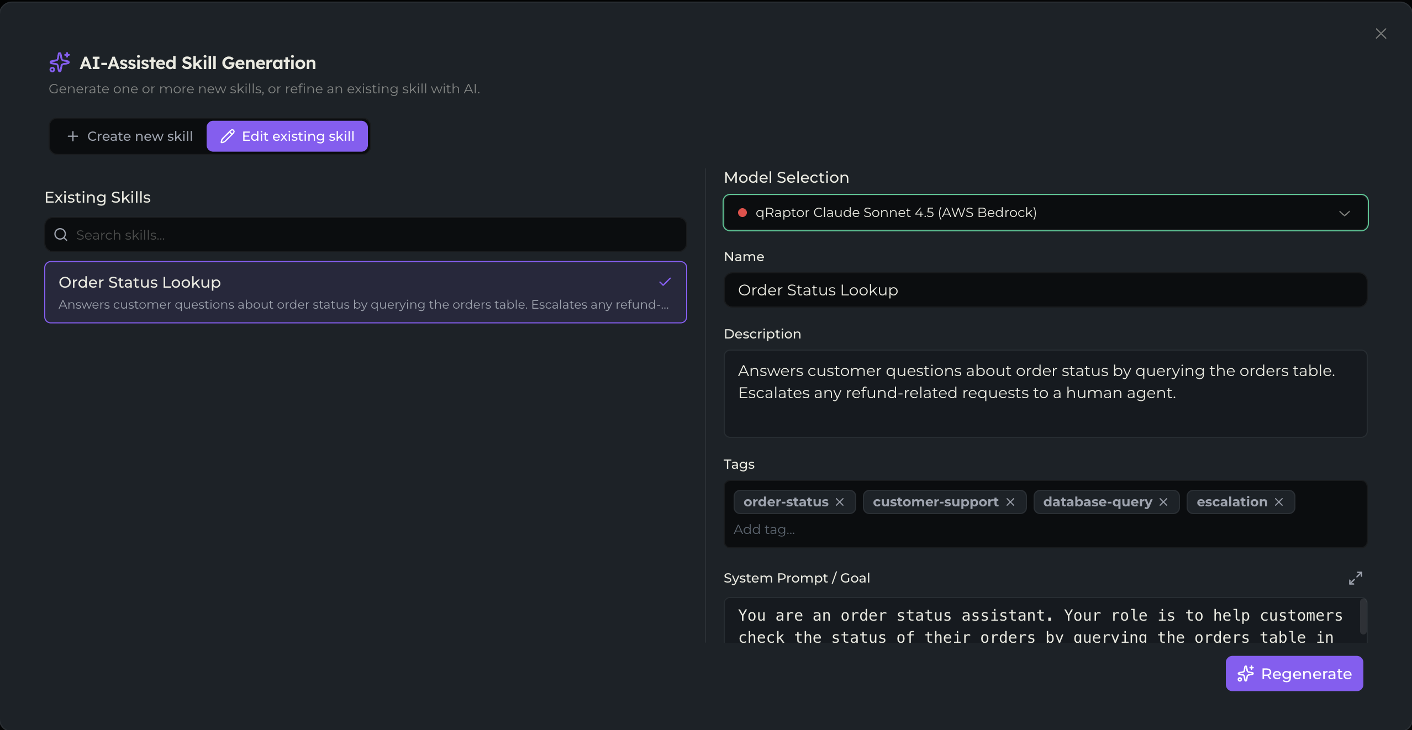Close the AI-Assisted Skill Generation dialog
The height and width of the screenshot is (730, 1412).
click(x=1381, y=34)
